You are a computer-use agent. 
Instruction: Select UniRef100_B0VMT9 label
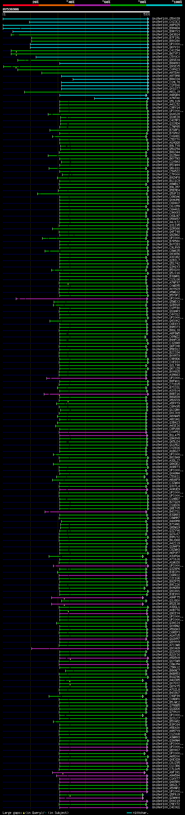click(166, 356)
